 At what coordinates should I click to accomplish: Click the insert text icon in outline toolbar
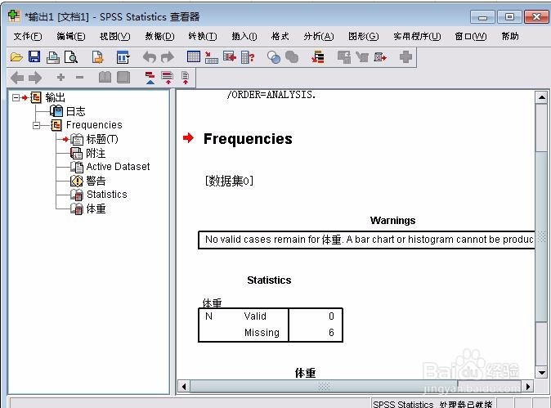(186, 78)
